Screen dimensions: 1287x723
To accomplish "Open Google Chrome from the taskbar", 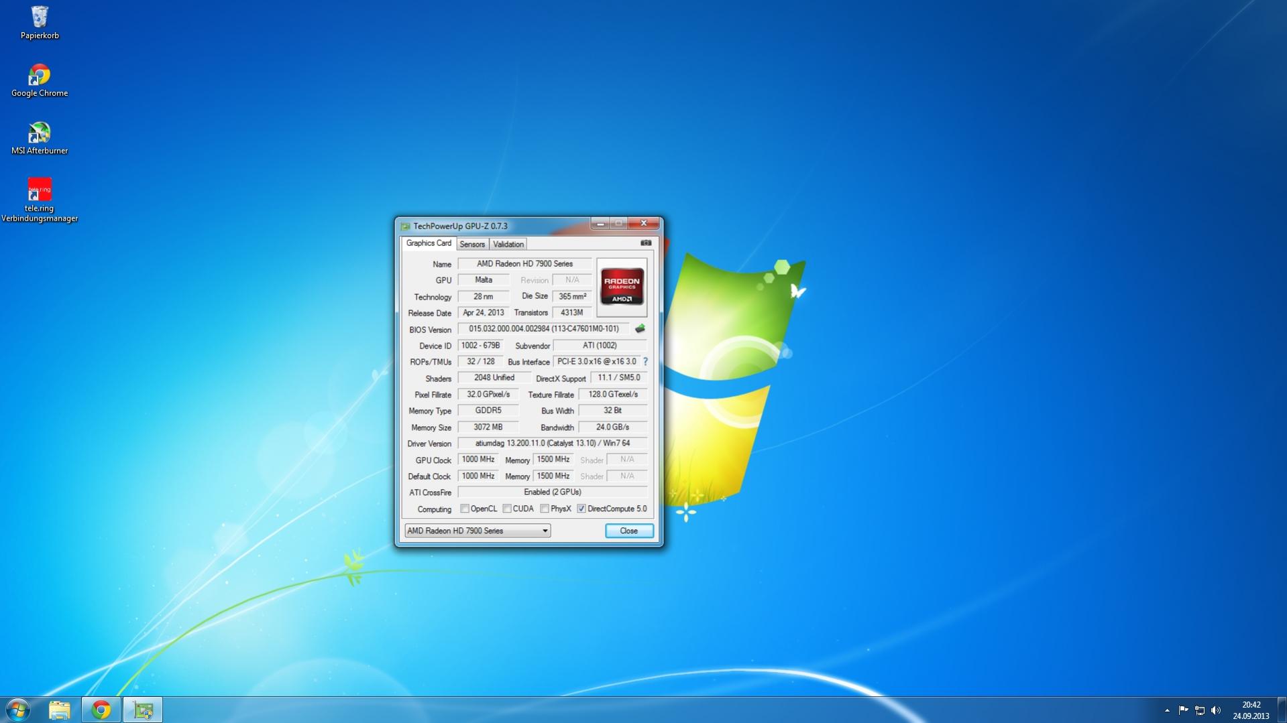I will pyautogui.click(x=101, y=710).
